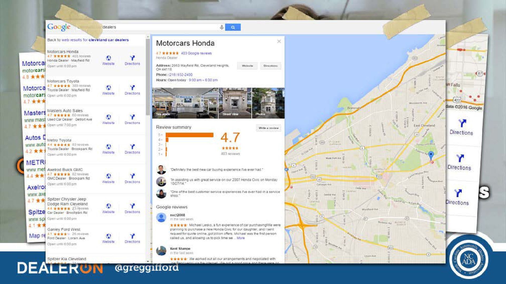Expand review with More link

pyautogui.click(x=241, y=238)
